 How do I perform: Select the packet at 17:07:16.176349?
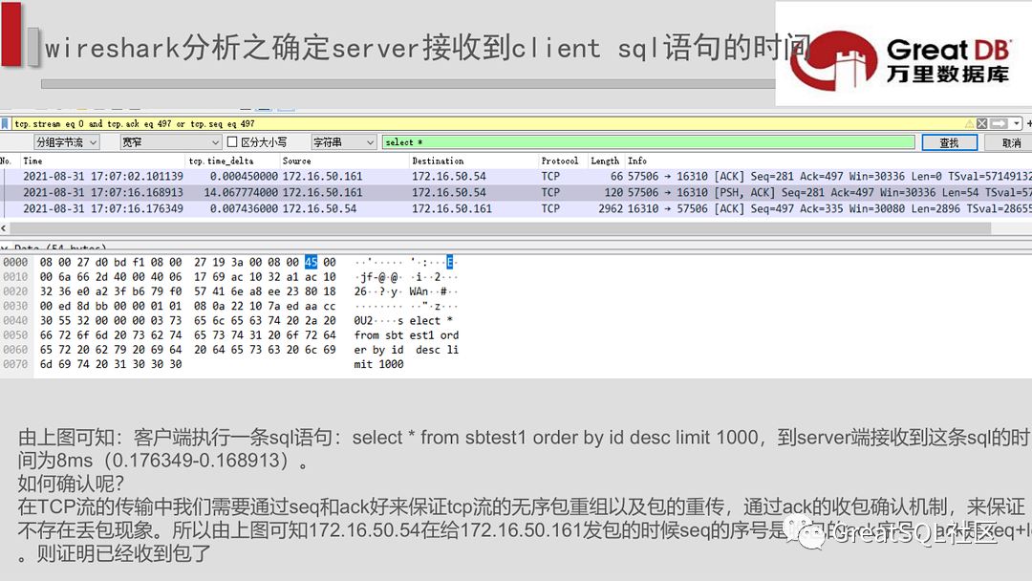click(x=516, y=208)
